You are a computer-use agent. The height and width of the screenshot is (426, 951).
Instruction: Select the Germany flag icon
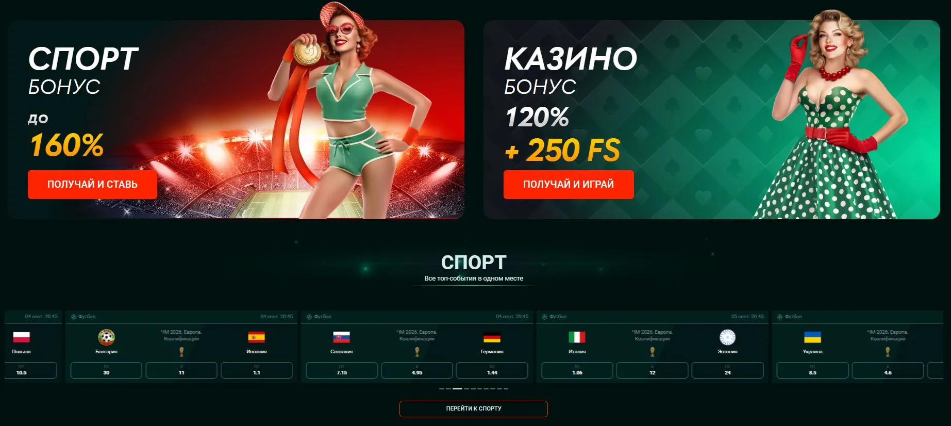coord(492,338)
